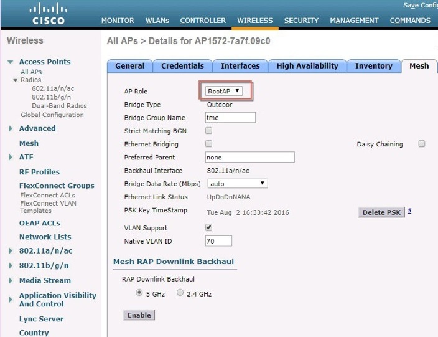This screenshot has width=438, height=337.
Task: Expand the 802.11b/g/n sidebar section arrow
Action: (11, 266)
